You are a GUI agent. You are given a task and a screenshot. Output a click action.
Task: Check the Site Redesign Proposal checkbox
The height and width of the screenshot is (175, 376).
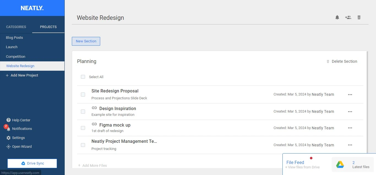tap(83, 94)
